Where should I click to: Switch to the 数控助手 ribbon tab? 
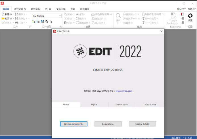(35, 9)
